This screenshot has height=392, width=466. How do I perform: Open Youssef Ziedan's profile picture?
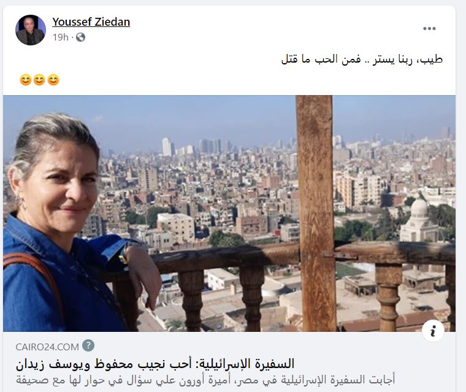(x=31, y=30)
